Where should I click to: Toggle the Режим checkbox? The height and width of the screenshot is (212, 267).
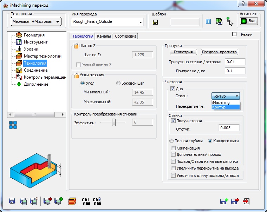click(234, 34)
